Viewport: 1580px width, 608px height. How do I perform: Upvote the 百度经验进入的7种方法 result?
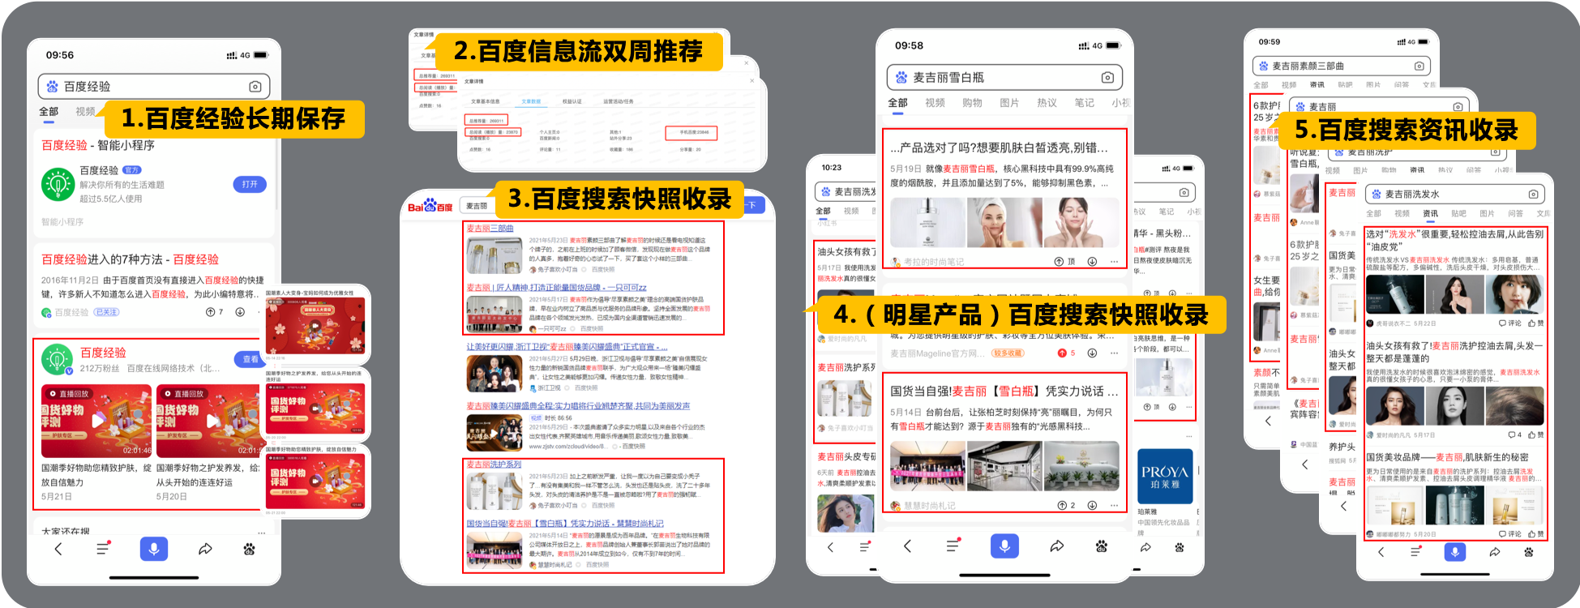(x=213, y=312)
